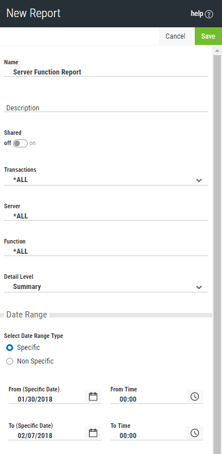222x454 pixels.
Task: Open calendar picker for From date
Action: 93,397
